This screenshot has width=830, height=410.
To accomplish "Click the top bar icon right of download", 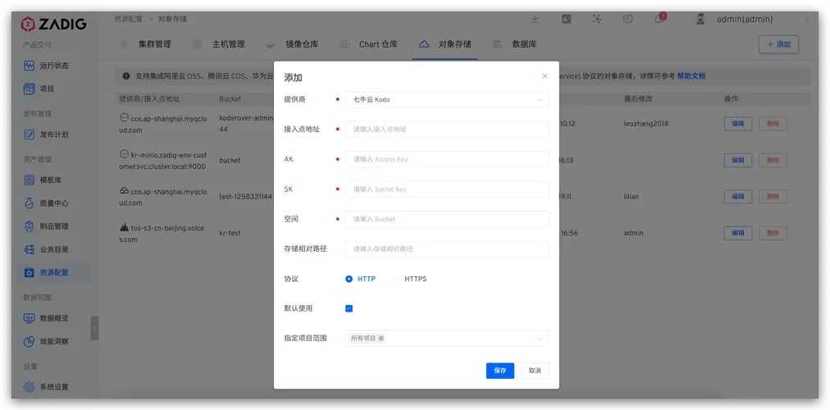I will click(567, 19).
